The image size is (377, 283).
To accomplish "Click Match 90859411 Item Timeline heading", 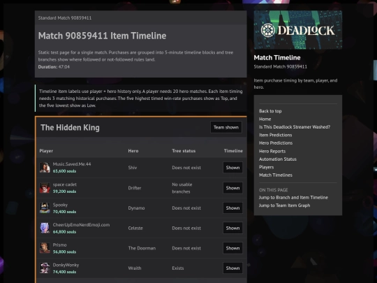I will pos(102,36).
